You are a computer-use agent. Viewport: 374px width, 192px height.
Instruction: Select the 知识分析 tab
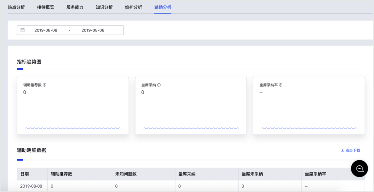coord(104,7)
